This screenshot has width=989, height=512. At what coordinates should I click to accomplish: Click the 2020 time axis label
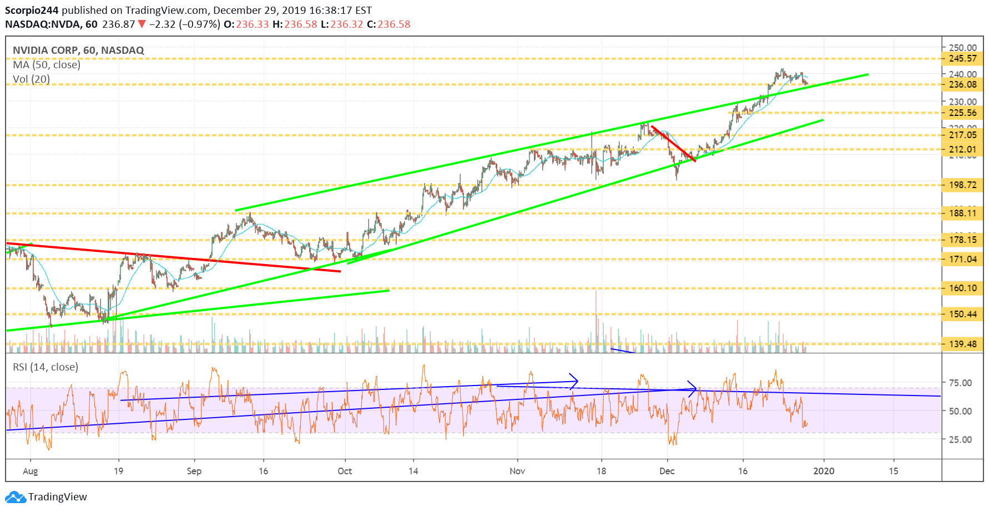[824, 471]
